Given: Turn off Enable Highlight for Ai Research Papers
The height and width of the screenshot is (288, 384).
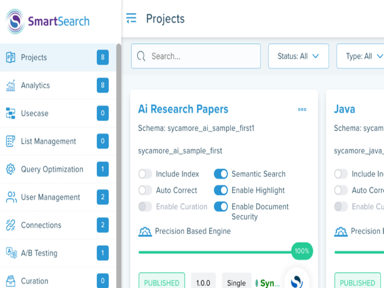Looking at the screenshot, I should tap(221, 190).
